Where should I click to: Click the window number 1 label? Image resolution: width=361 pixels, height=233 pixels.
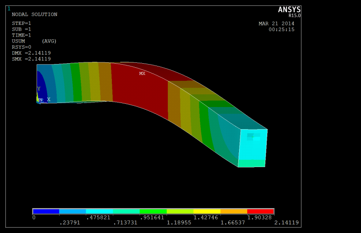[x=9, y=9]
